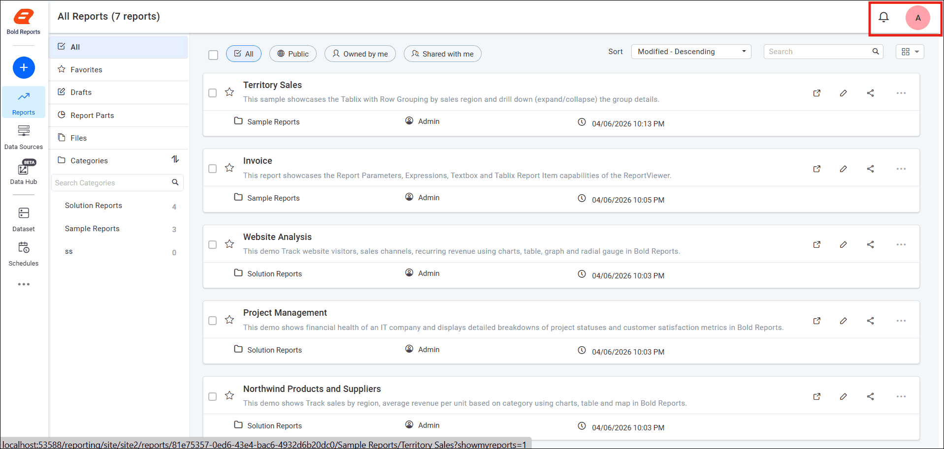Open Data Sources from the sidebar
Viewport: 944px width, 449px height.
pyautogui.click(x=24, y=137)
